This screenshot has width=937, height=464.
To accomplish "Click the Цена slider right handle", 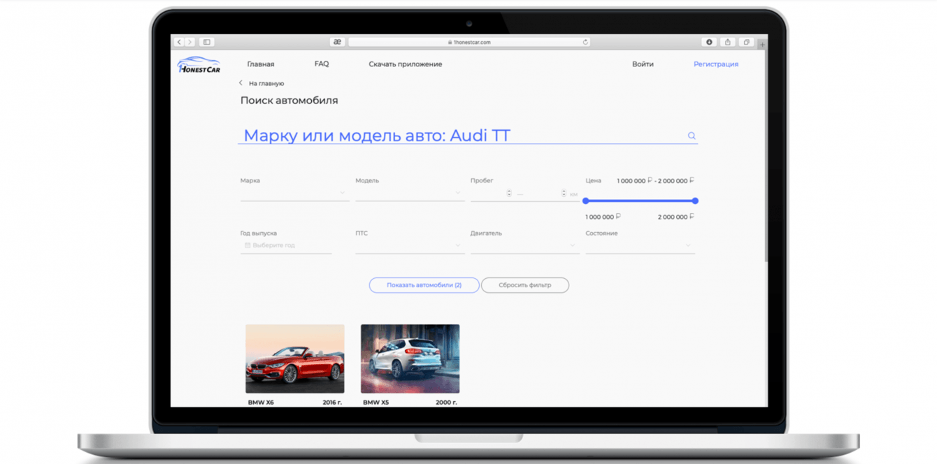I will [695, 201].
